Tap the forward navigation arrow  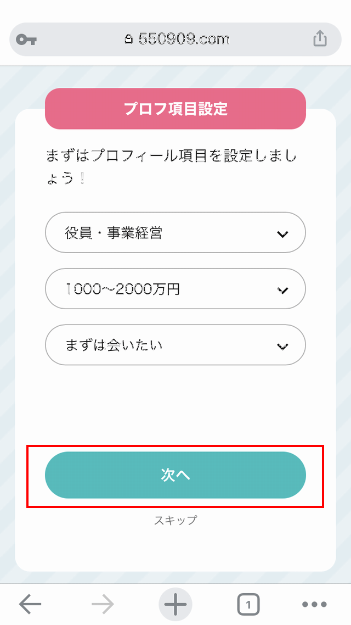point(103,605)
